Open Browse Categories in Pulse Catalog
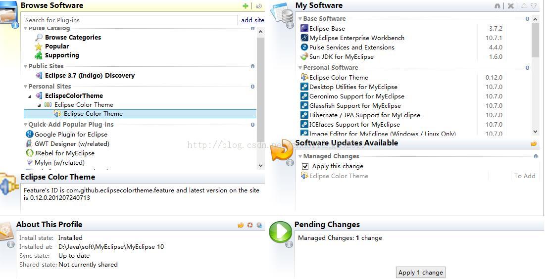 pos(73,38)
